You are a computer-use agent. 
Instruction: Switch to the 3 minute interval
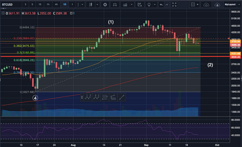(25, 5)
